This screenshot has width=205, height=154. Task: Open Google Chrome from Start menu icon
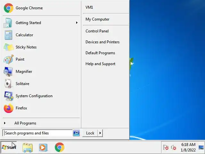(9, 8)
